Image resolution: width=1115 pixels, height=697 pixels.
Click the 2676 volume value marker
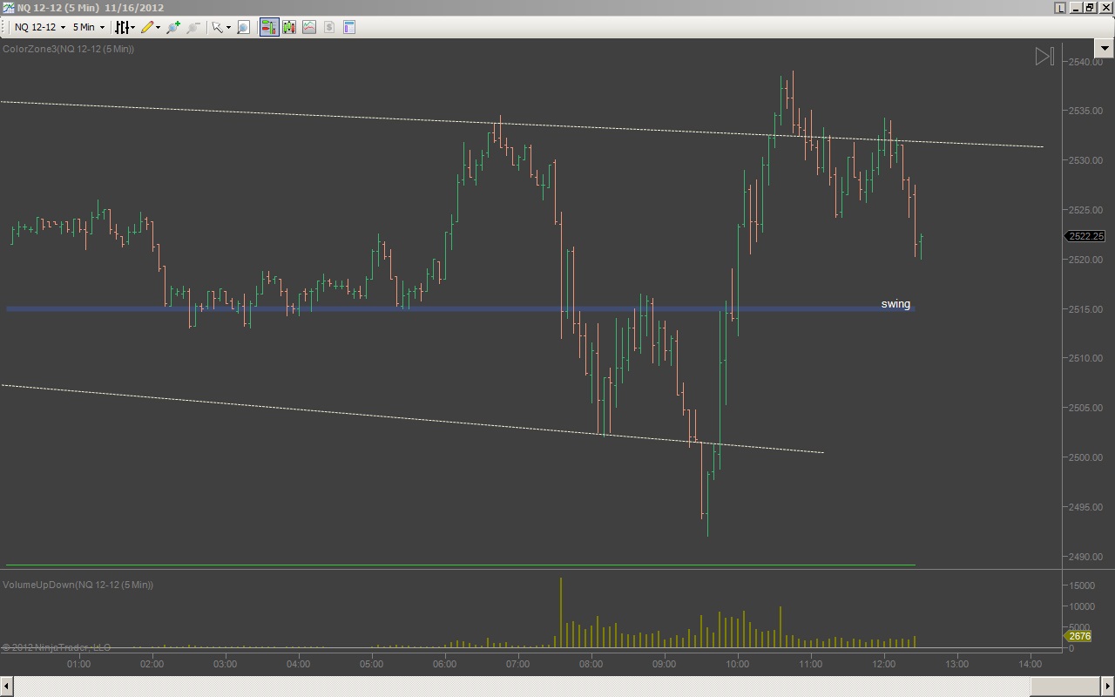pos(1079,637)
